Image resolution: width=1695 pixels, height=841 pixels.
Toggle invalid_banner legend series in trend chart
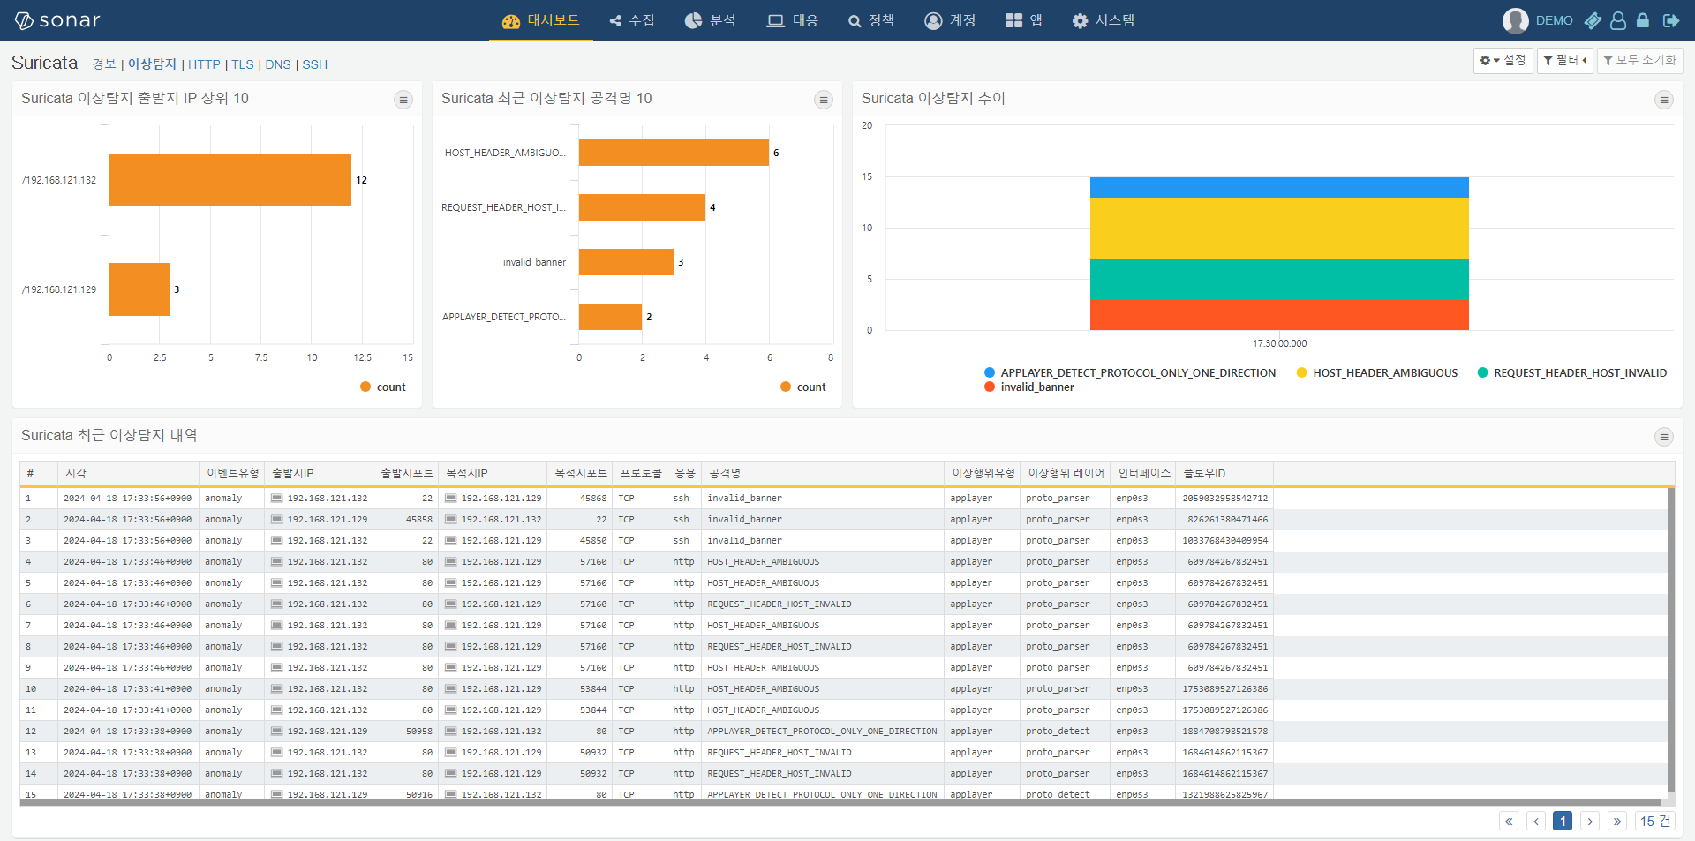click(1028, 387)
